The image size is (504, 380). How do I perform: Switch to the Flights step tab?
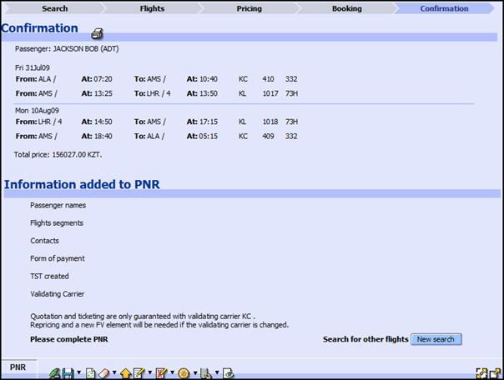[151, 8]
